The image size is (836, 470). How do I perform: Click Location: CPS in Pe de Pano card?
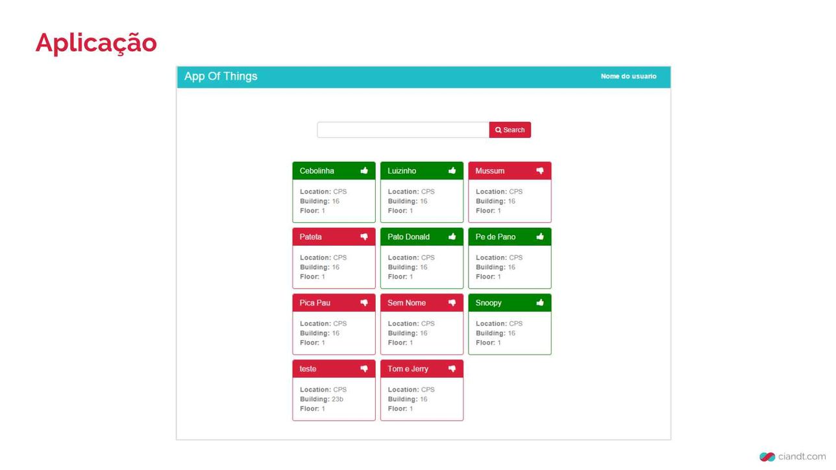click(499, 257)
